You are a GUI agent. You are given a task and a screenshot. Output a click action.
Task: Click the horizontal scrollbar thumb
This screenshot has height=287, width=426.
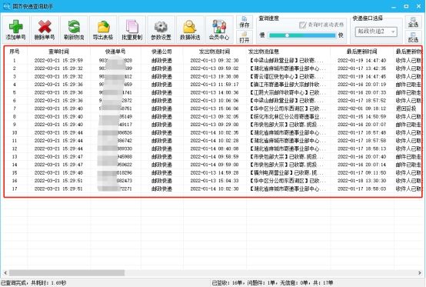67,272
